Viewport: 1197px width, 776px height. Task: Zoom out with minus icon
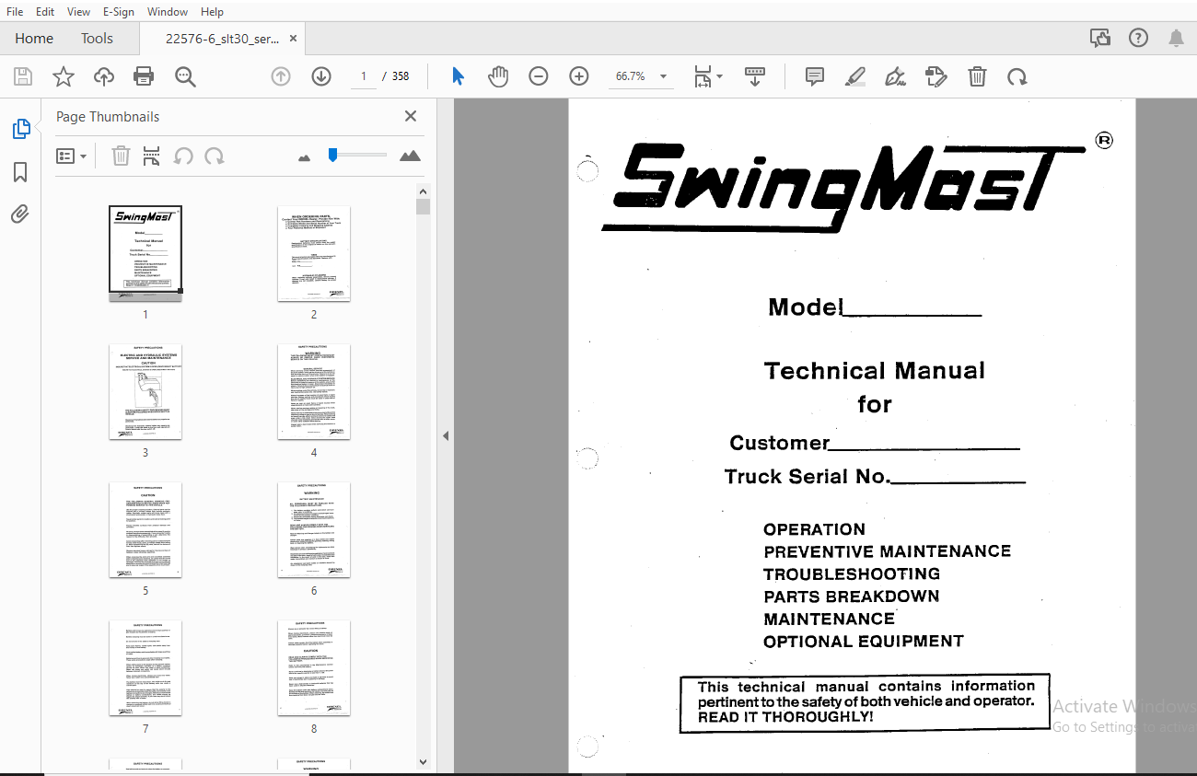click(x=539, y=76)
